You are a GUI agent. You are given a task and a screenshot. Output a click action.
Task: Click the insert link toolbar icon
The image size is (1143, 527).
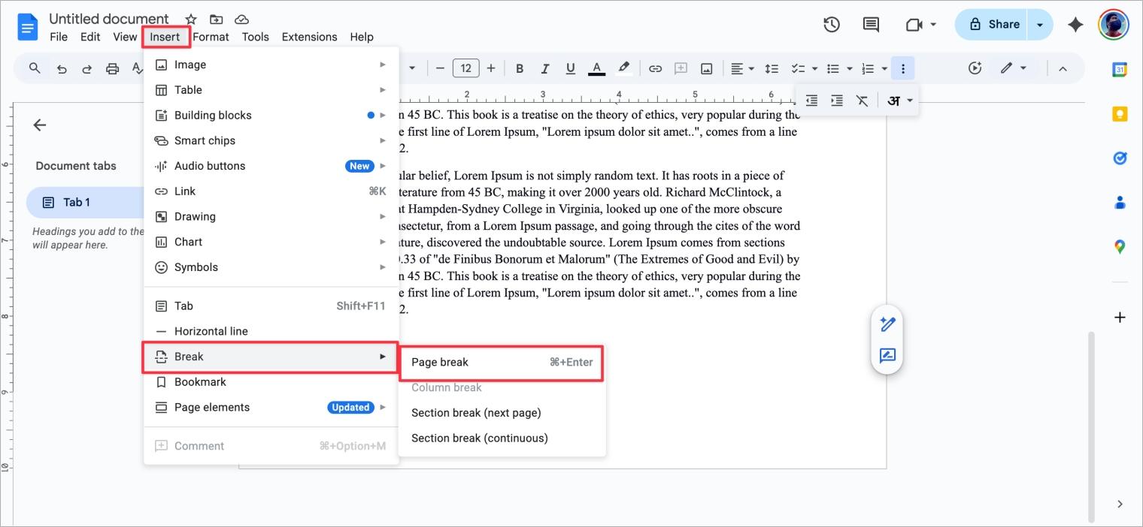655,68
